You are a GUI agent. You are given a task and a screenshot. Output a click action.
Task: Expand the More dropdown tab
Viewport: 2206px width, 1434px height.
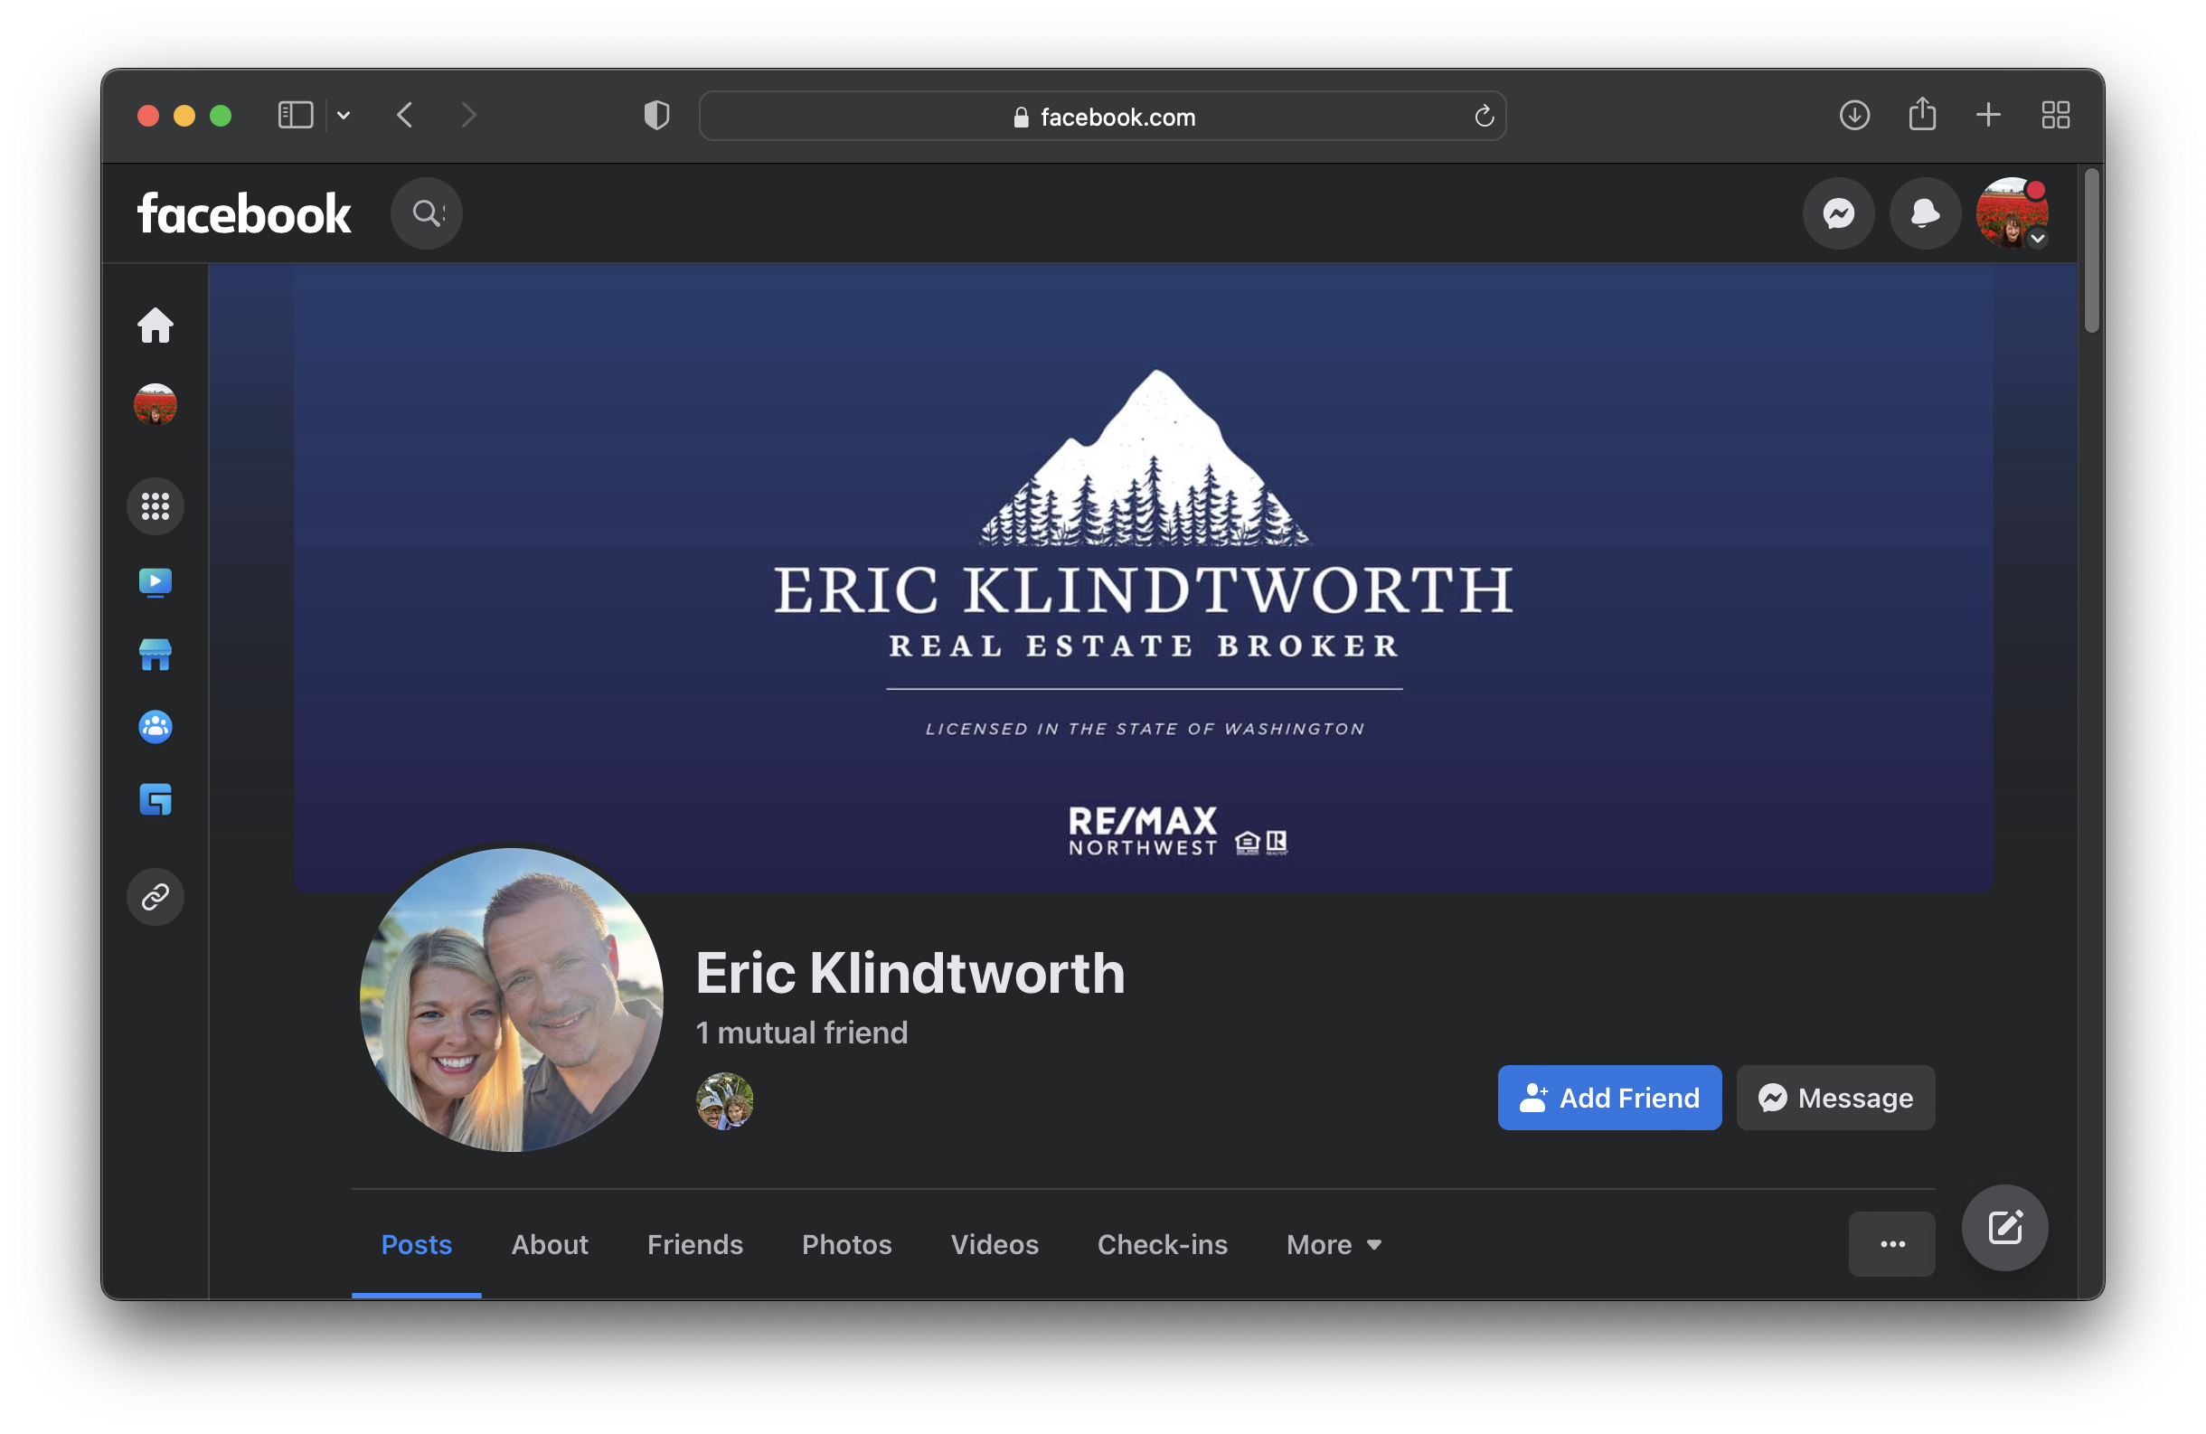(1334, 1244)
